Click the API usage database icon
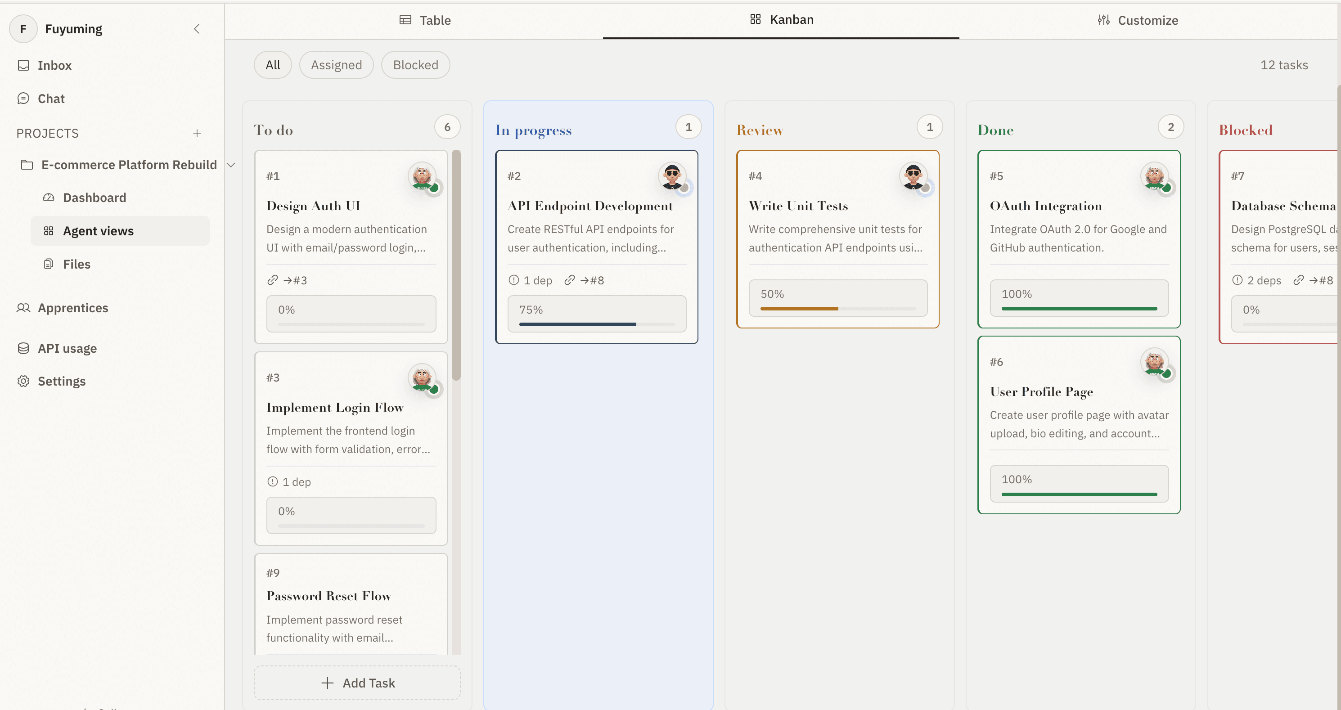 (x=23, y=348)
